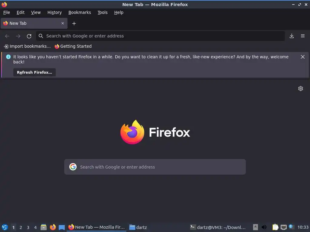Click the center page search box
This screenshot has width=310, height=232.
tap(155, 167)
